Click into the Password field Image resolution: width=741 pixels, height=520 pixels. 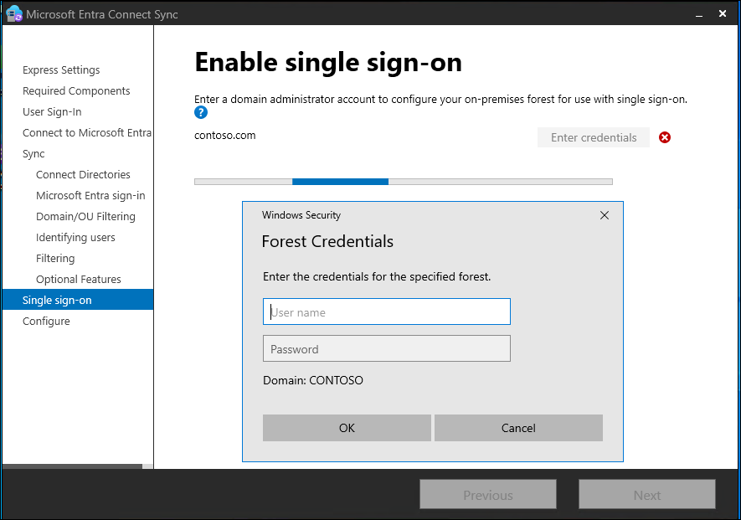pyautogui.click(x=387, y=349)
